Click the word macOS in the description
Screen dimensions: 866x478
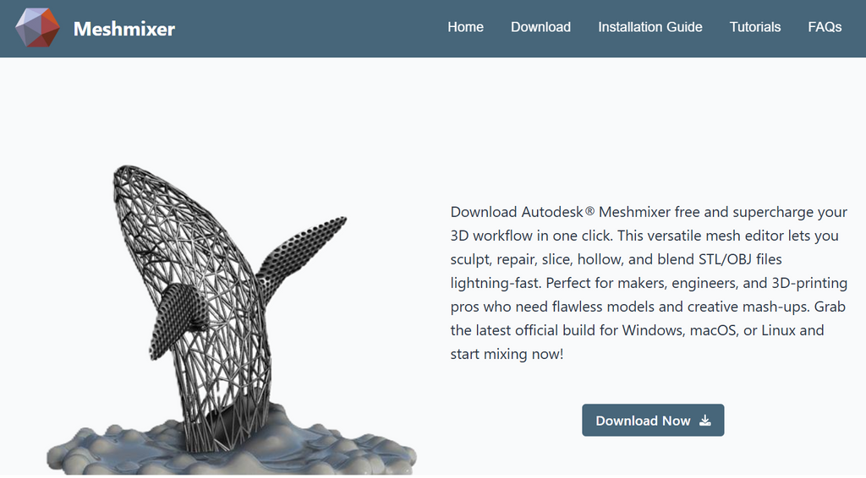[714, 330]
